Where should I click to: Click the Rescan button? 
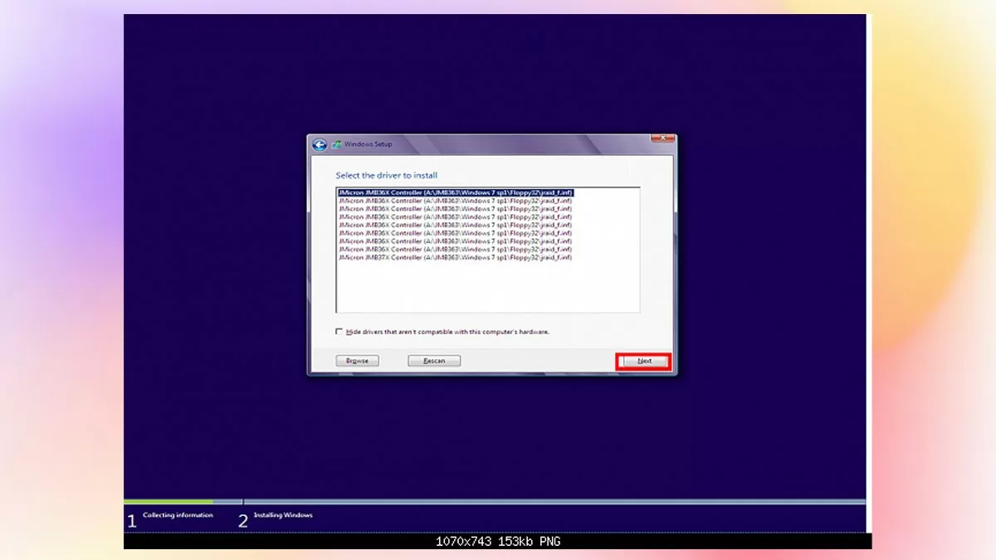point(433,360)
